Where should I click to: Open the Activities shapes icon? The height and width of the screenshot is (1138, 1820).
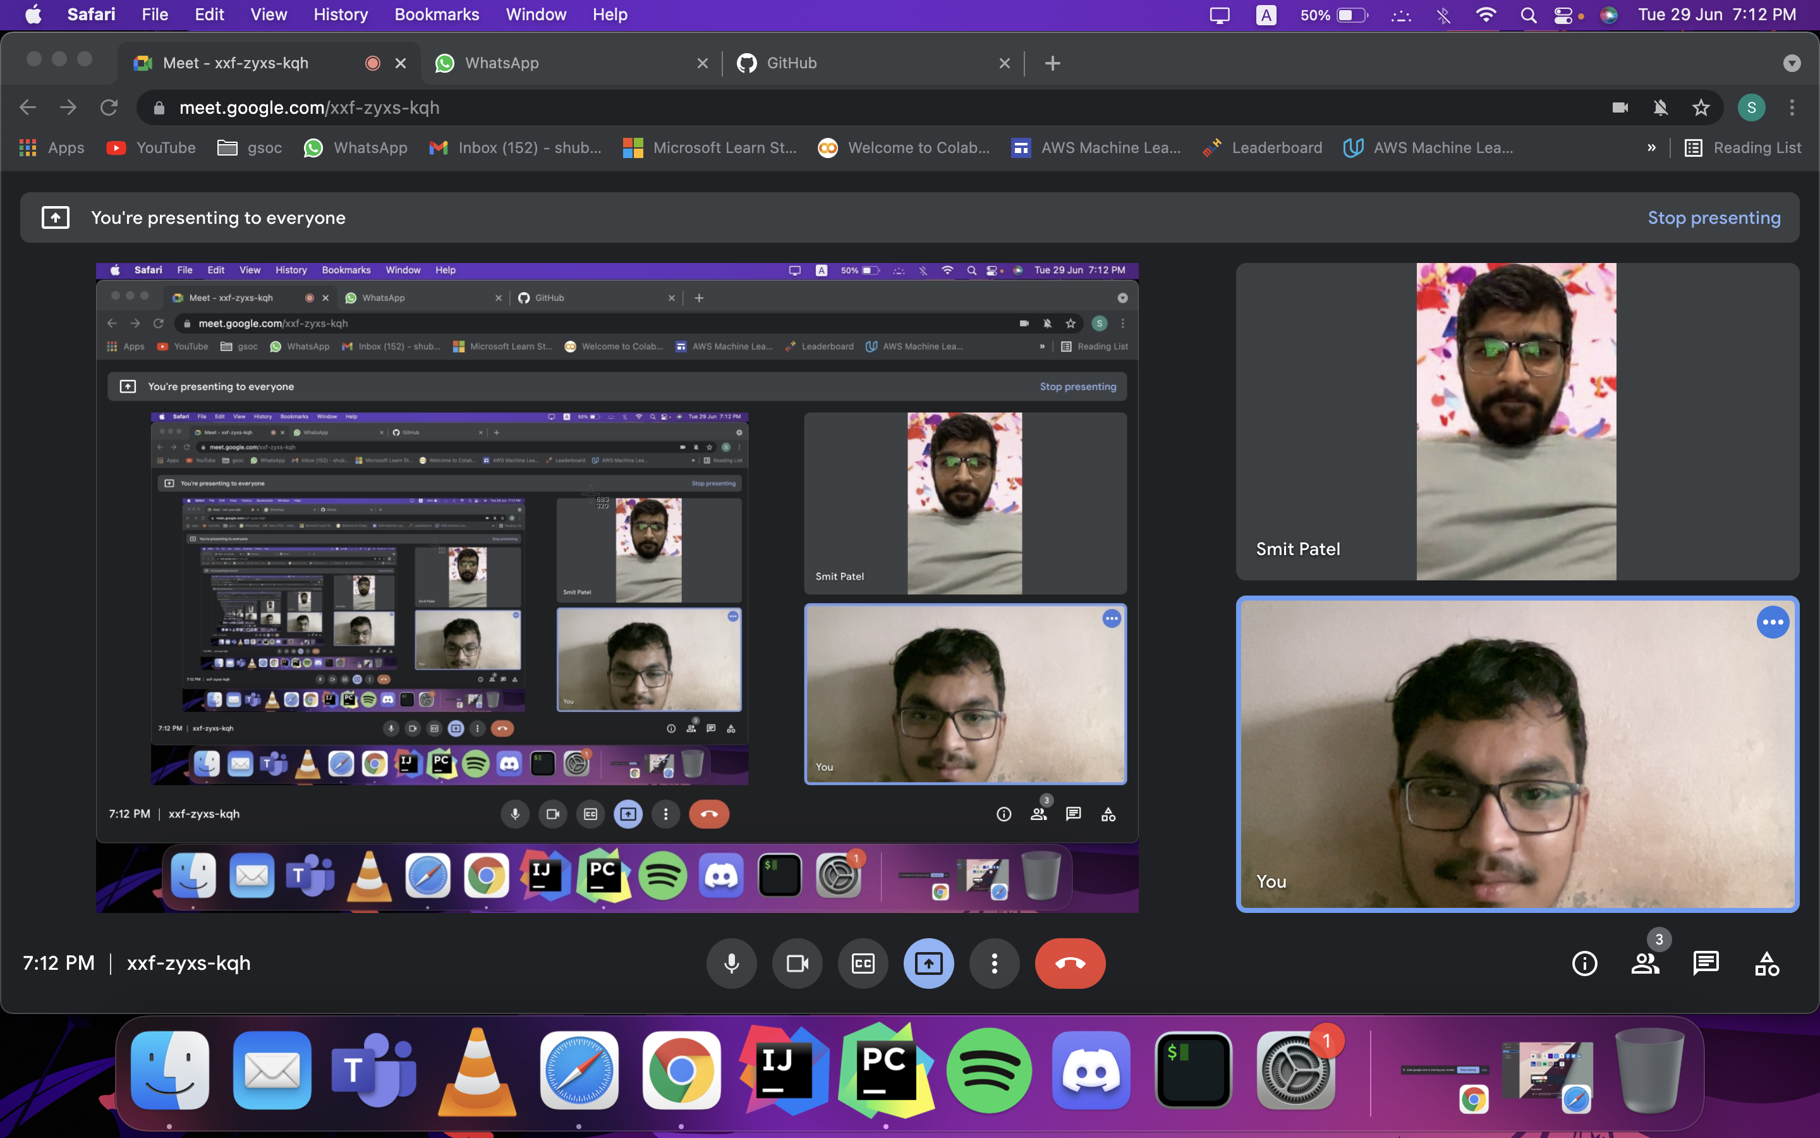[1766, 964]
